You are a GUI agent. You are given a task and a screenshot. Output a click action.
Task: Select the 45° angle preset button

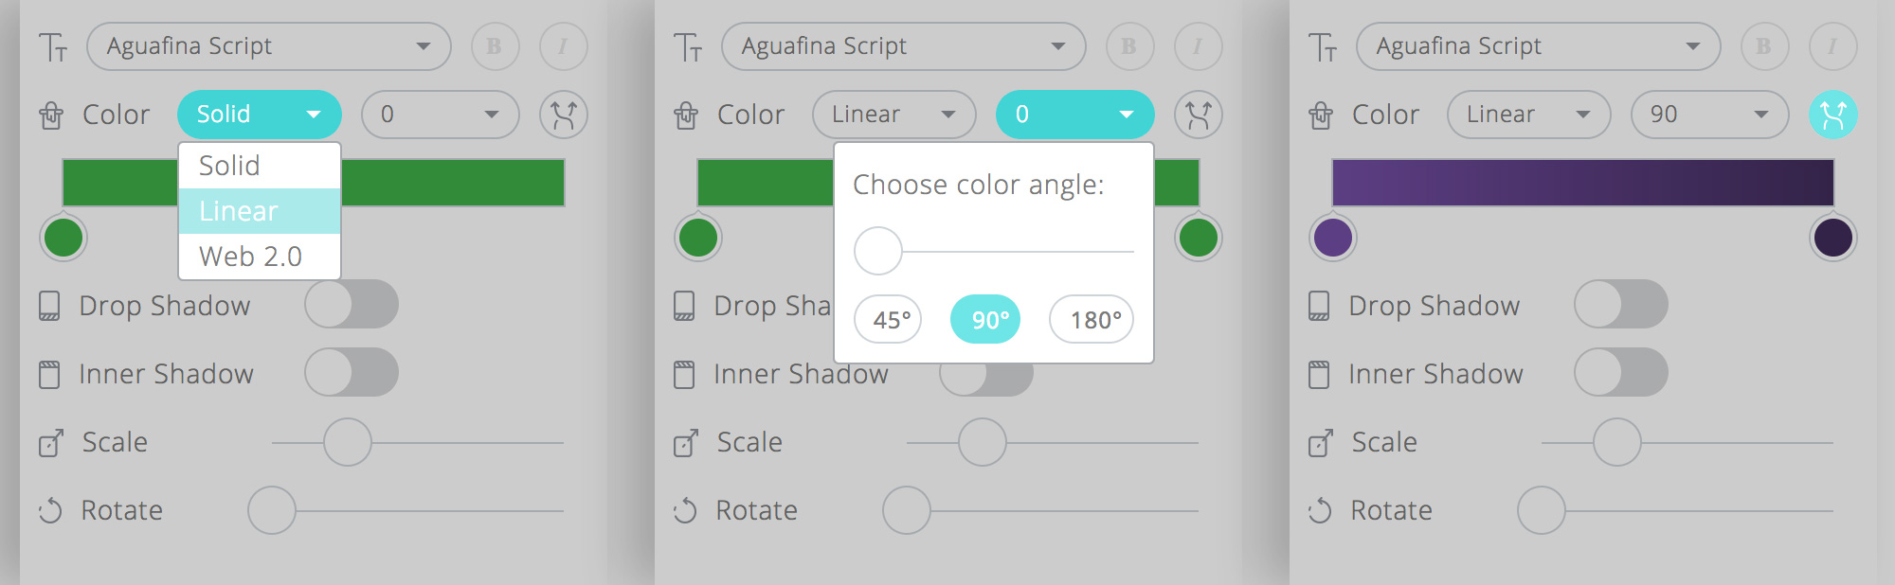[x=888, y=320]
